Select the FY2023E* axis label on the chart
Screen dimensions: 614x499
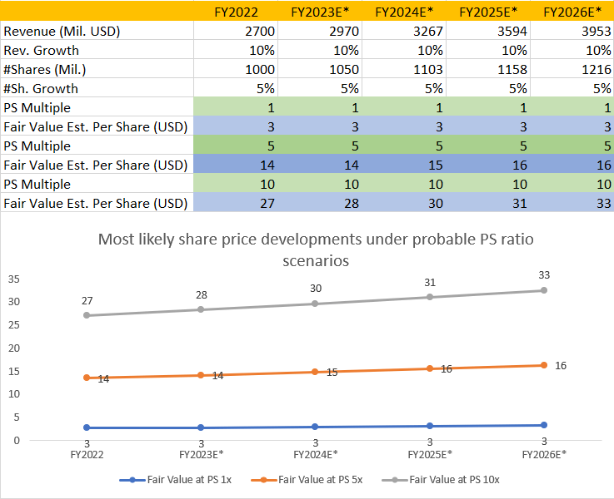pos(201,454)
